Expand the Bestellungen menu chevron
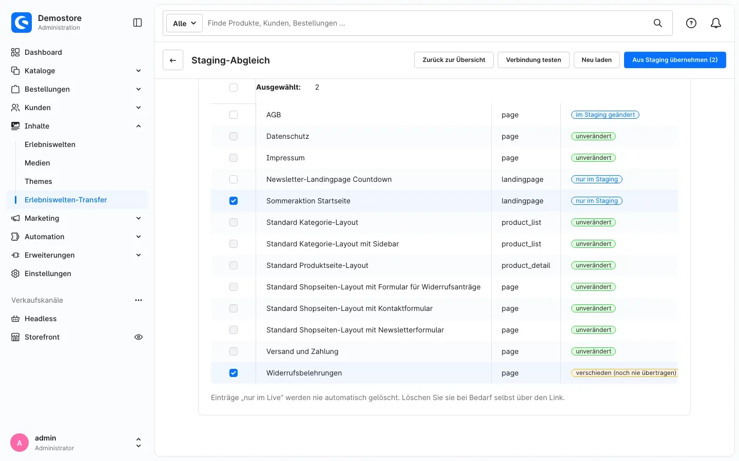This screenshot has height=461, width=739. click(x=139, y=89)
